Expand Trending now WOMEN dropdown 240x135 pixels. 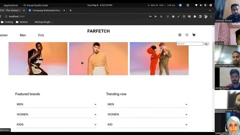coord(147,114)
